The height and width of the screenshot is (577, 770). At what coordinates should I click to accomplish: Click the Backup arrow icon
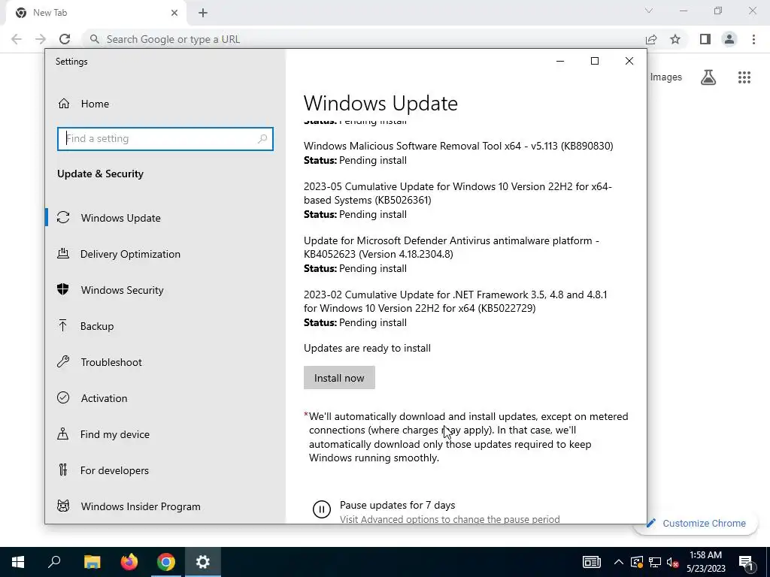63,325
